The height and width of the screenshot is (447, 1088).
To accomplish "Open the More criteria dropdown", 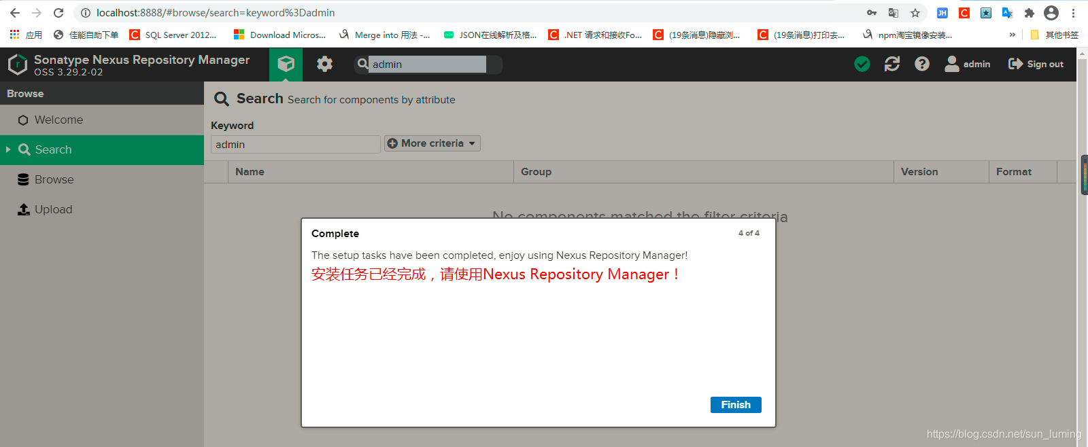I will click(432, 143).
